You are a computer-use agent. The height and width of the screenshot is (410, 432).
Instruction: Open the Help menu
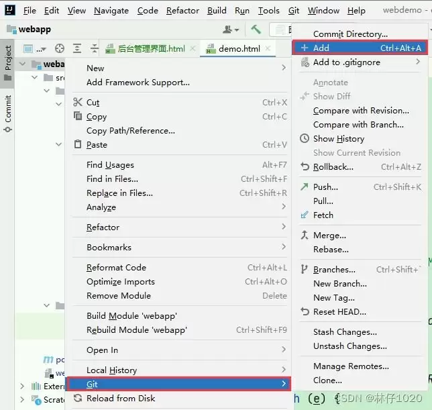(x=356, y=11)
